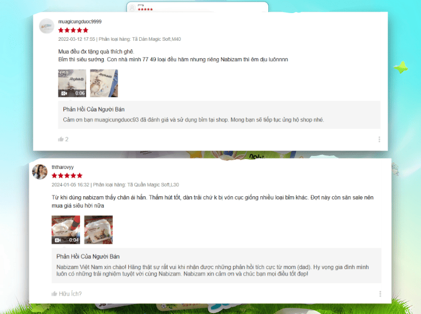Click ththarovyy profile avatar

[40, 172]
